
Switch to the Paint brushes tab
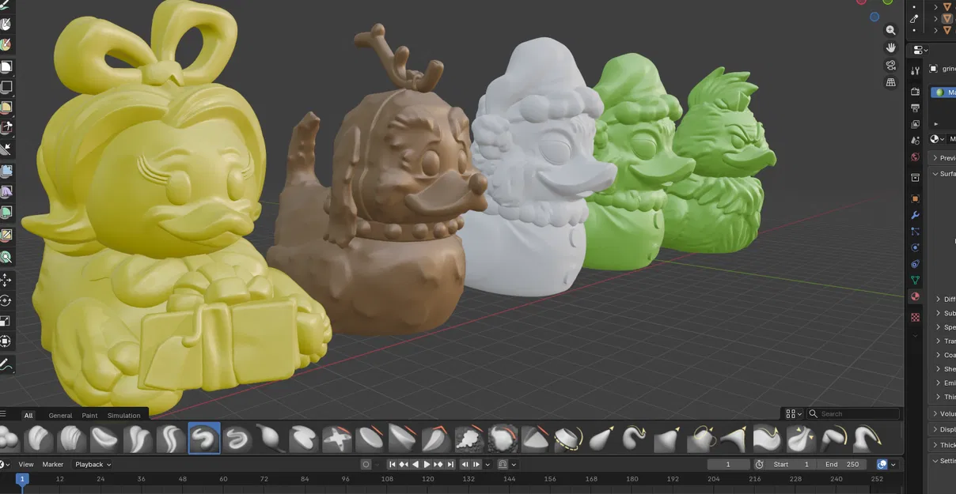(90, 415)
